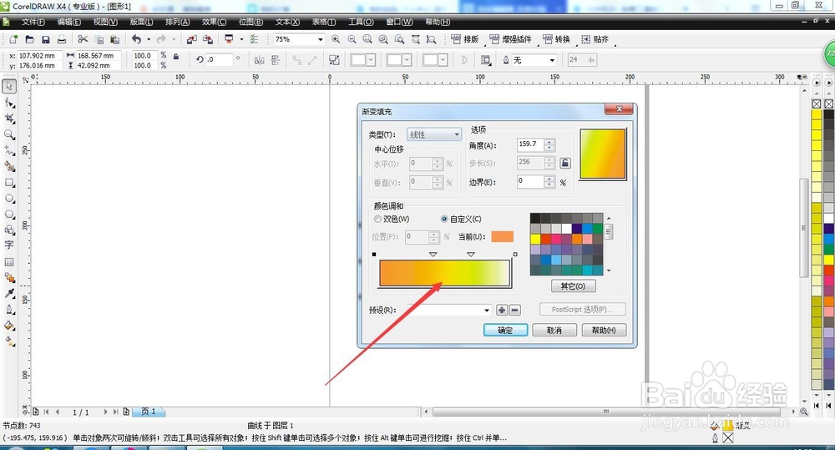This screenshot has width=835, height=450.
Task: Open the 编辑(E) menu
Action: pyautogui.click(x=69, y=22)
